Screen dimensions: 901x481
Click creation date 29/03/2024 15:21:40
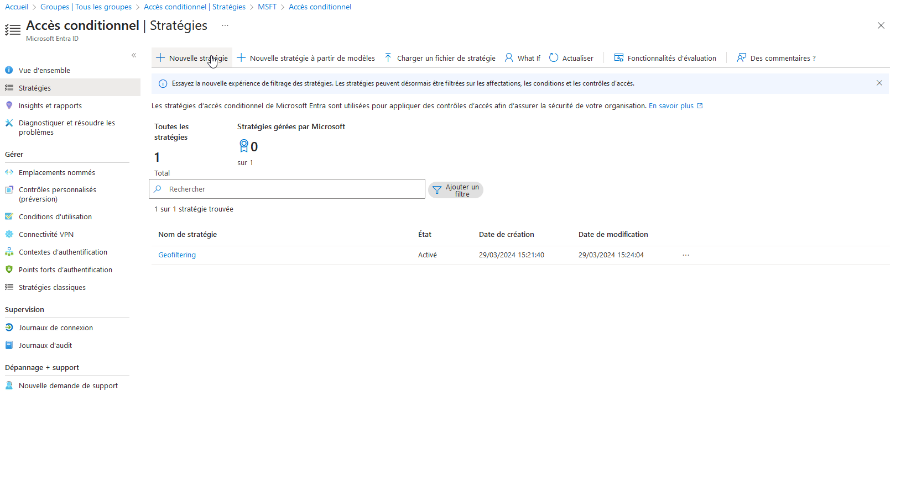pyautogui.click(x=512, y=255)
